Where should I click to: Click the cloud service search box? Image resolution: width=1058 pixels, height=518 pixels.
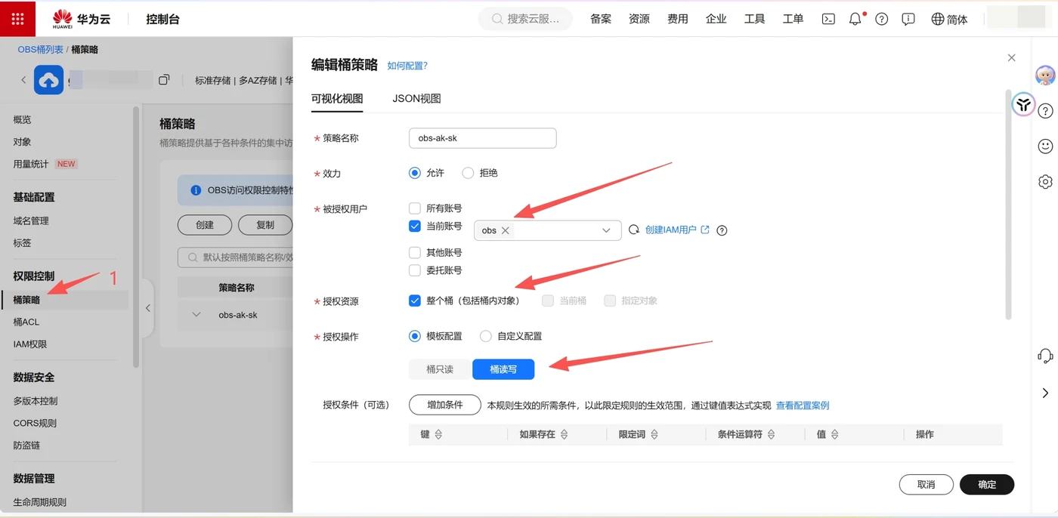pos(525,19)
